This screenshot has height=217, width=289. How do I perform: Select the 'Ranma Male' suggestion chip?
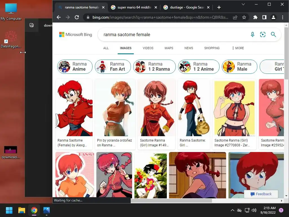coord(239,67)
